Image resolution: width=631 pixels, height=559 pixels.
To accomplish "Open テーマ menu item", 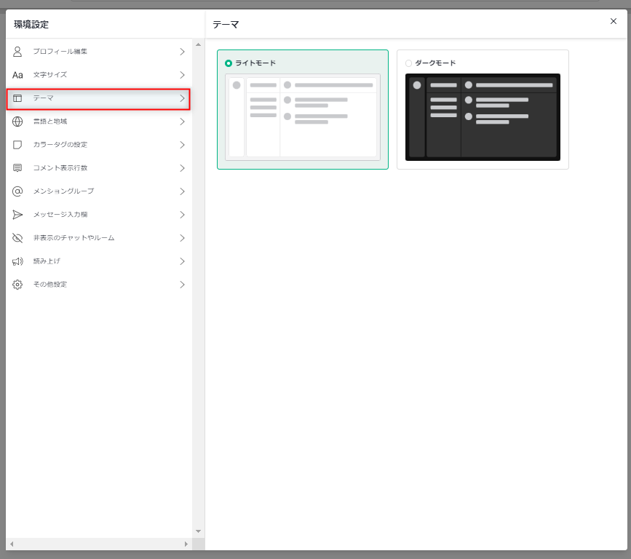I will click(98, 98).
